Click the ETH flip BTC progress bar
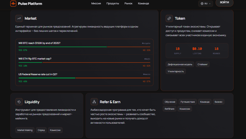The width and height of the screenshot is (246, 139). click(84, 62)
